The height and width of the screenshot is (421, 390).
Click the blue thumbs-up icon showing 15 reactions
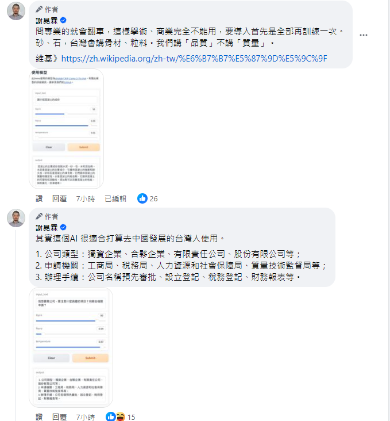[110, 416]
